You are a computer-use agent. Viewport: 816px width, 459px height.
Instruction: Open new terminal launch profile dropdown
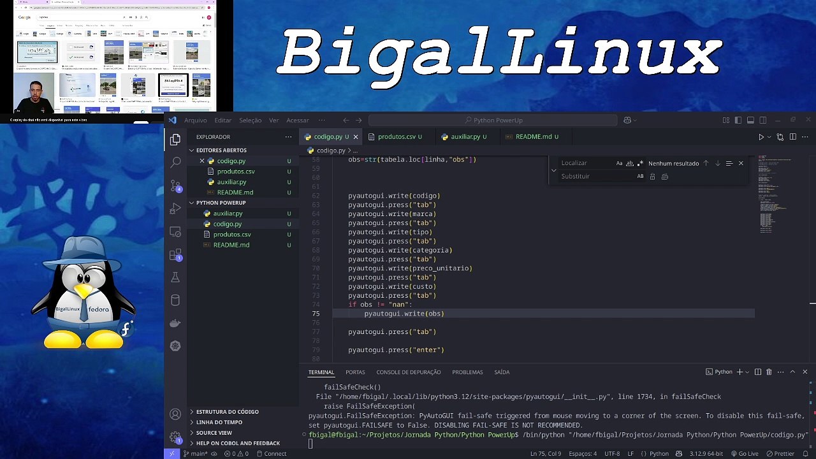click(747, 372)
